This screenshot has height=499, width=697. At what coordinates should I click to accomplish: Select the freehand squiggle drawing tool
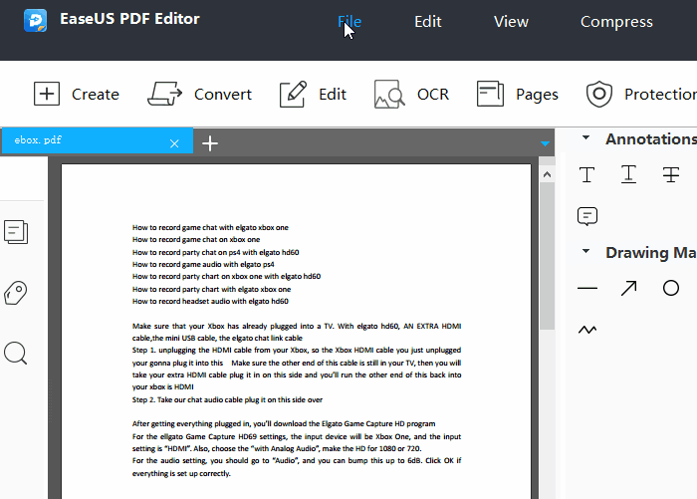(587, 330)
